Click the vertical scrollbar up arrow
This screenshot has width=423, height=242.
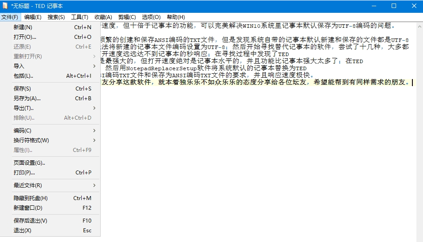click(x=419, y=26)
